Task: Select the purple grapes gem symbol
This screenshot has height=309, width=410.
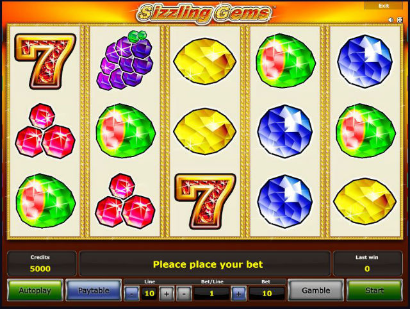Action: point(125,60)
